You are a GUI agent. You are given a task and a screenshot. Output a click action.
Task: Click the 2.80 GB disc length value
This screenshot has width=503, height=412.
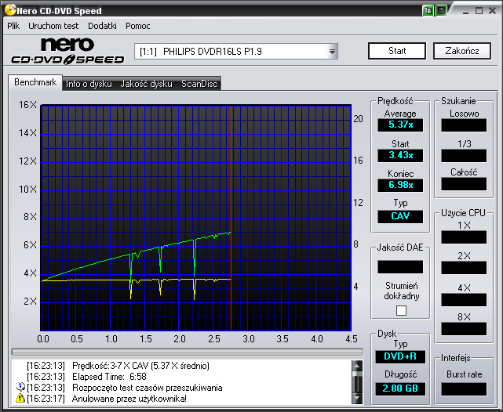(400, 389)
